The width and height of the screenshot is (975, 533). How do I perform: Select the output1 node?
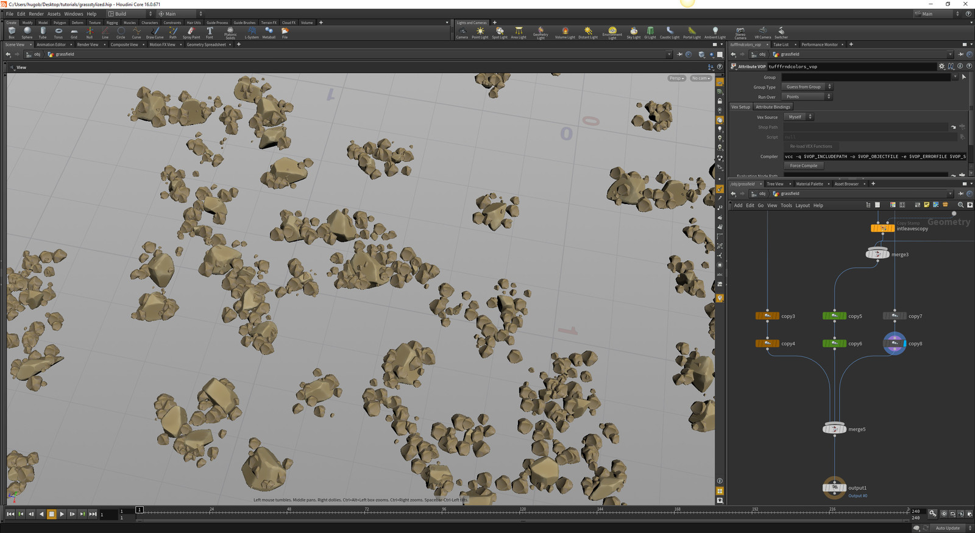pos(834,487)
